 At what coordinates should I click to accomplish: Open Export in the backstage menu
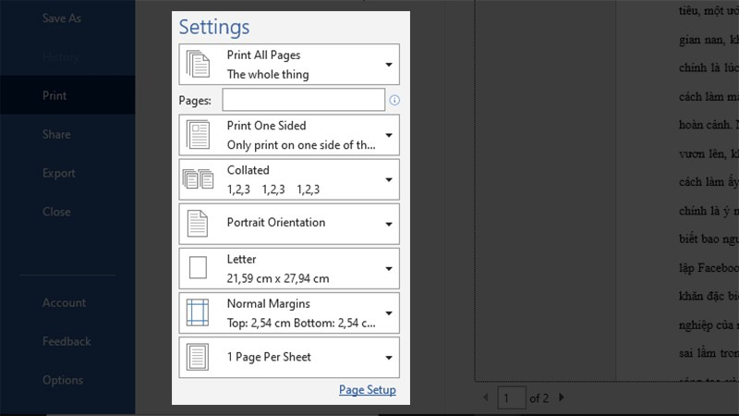(x=58, y=173)
